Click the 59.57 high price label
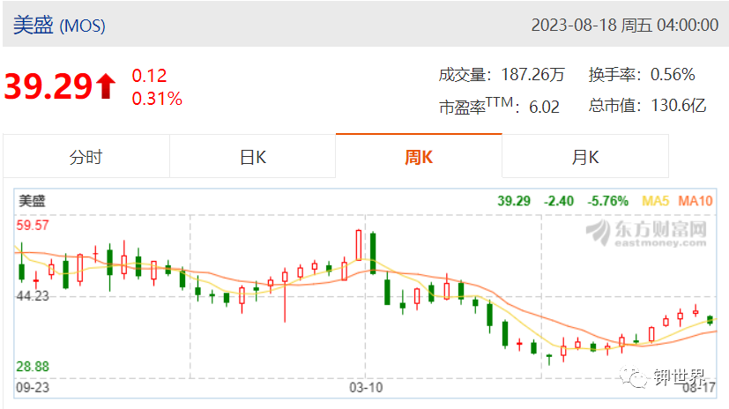 [x=33, y=226]
